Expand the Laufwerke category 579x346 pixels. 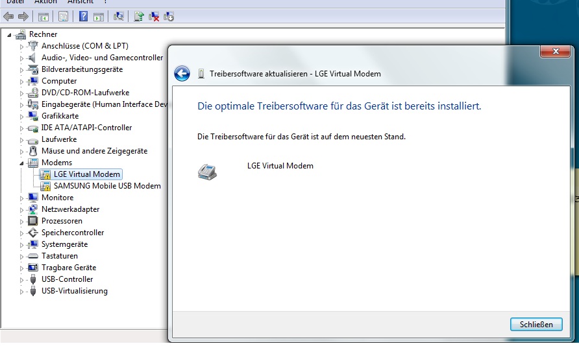point(21,140)
